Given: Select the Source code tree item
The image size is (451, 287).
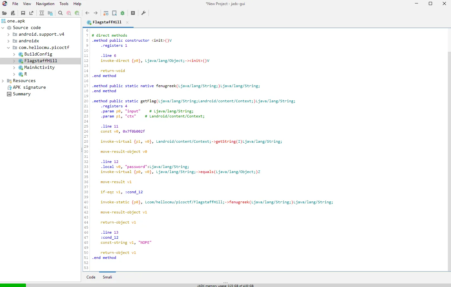Looking at the screenshot, I should 27,28.
